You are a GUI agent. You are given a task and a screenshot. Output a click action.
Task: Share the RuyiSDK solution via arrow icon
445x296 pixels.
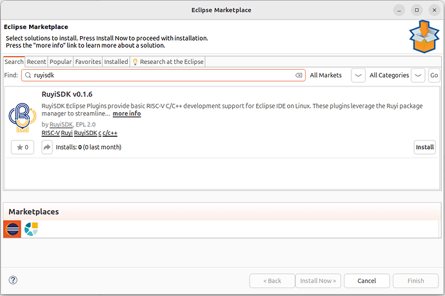click(x=47, y=147)
